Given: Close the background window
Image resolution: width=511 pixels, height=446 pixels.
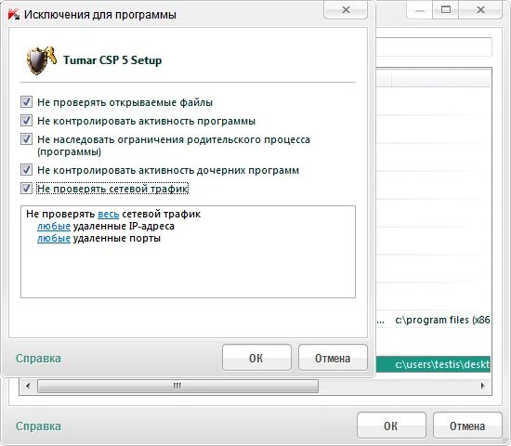Looking at the screenshot, I should [480, 10].
